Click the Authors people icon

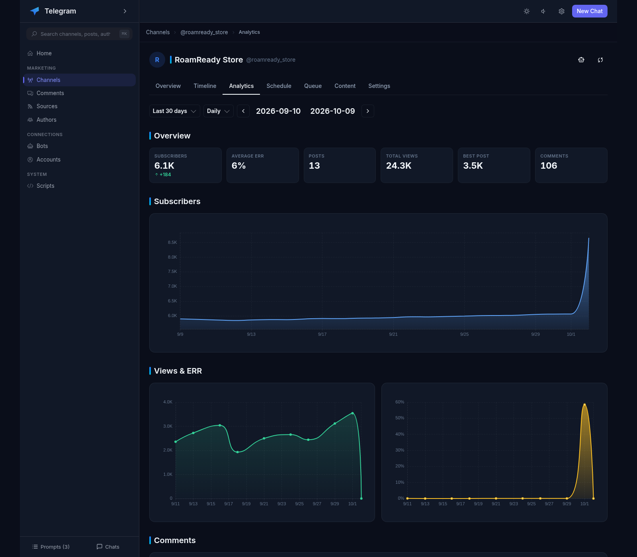(x=30, y=120)
